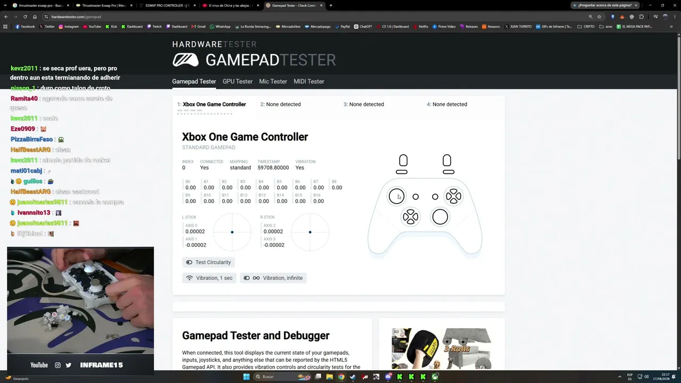Viewport: 681px width, 383px height.
Task: Open the Gmail bookmark
Action: click(198, 27)
